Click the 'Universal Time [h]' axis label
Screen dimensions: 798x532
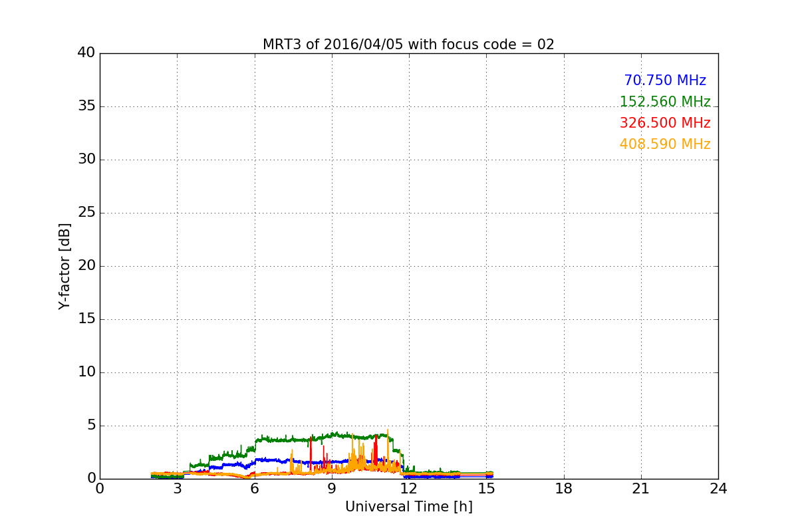tap(409, 507)
